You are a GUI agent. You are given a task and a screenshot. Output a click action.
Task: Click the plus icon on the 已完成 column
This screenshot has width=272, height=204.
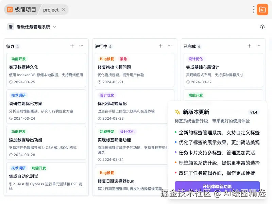tap(249, 46)
